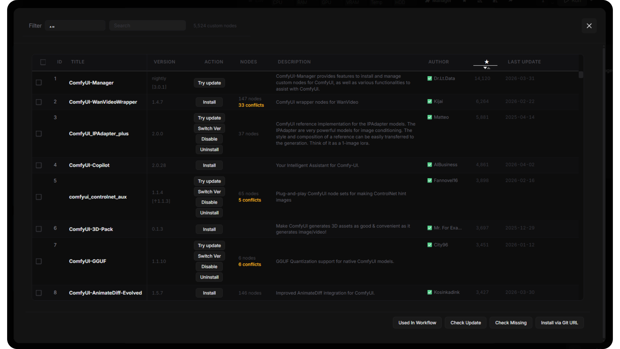This screenshot has height=349, width=620.
Task: Check the comfyui_controlnet_aux row checkbox
Action: click(39, 197)
